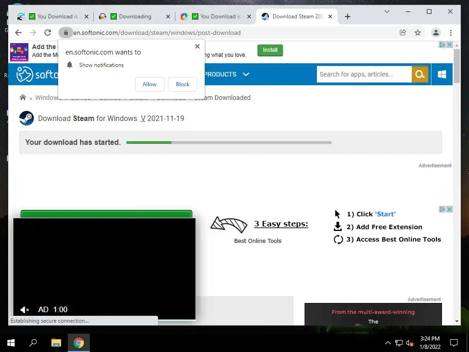
Task: Click the 'Start' link in step one
Action: (x=385, y=214)
